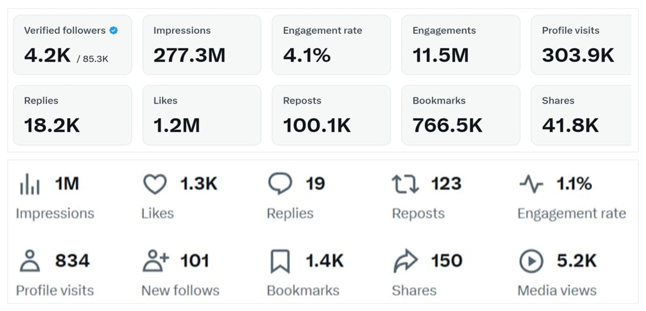Select the Profile visits 303.9K card
646x311 pixels.
point(582,45)
